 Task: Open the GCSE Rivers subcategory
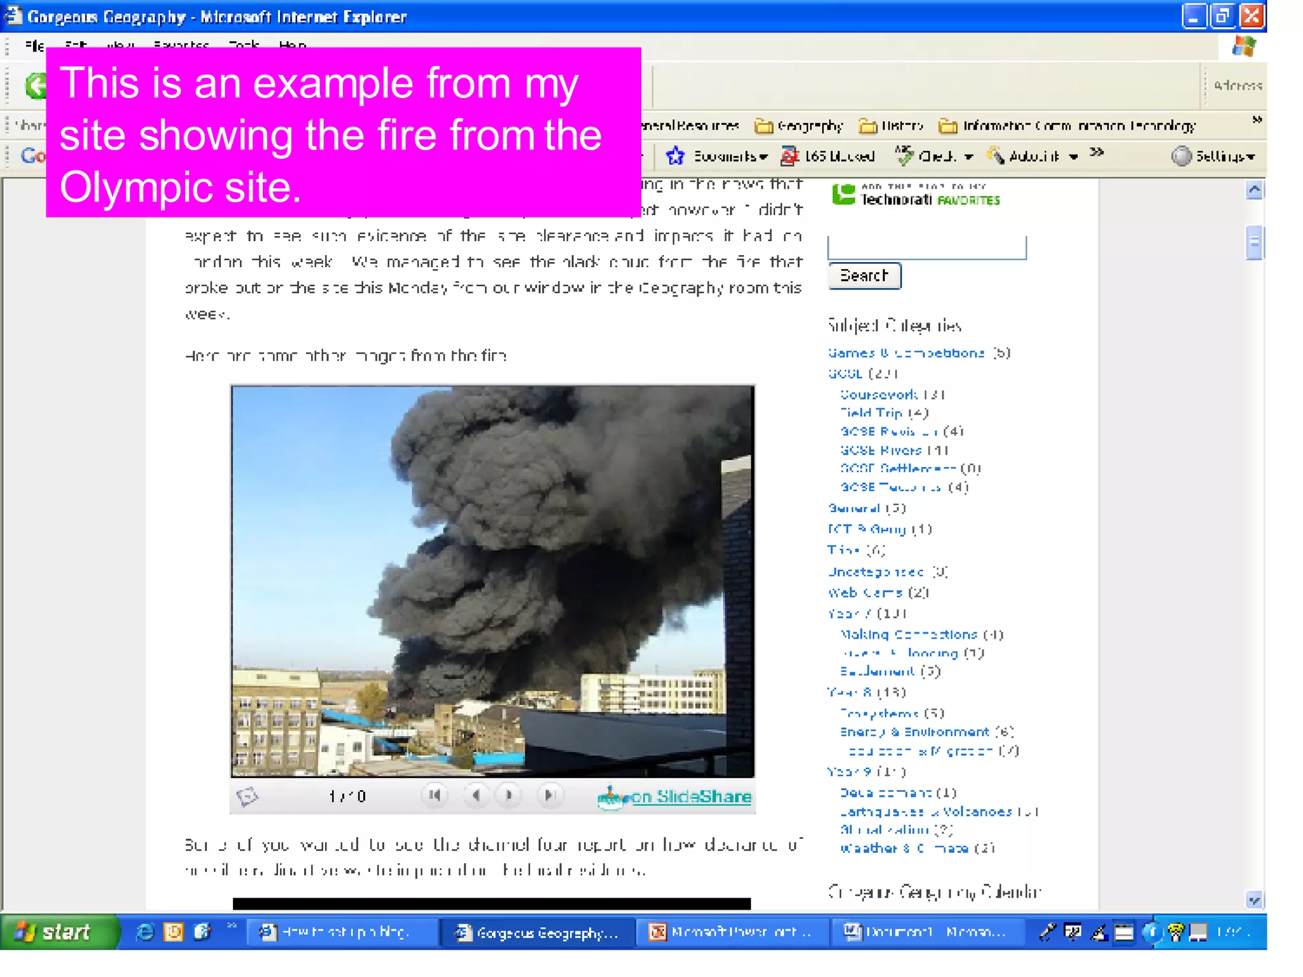(x=881, y=450)
